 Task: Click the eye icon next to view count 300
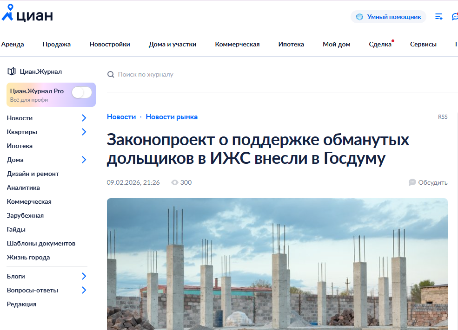tap(173, 182)
